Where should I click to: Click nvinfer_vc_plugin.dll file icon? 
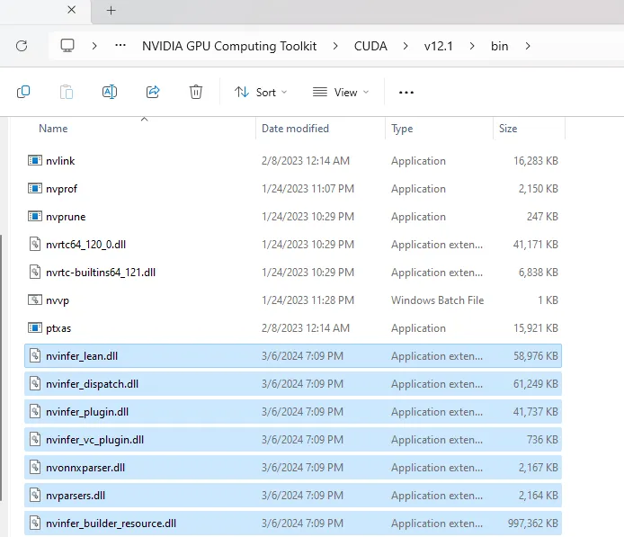pyautogui.click(x=35, y=439)
